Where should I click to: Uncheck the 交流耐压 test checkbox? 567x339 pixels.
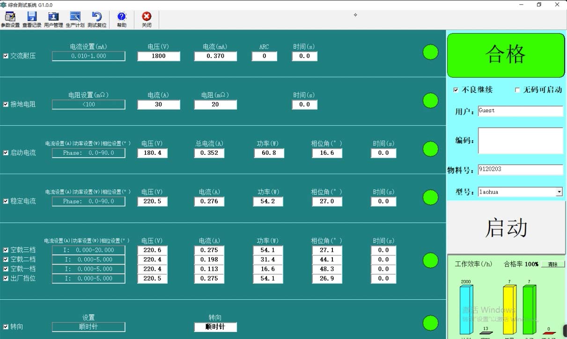pos(5,56)
